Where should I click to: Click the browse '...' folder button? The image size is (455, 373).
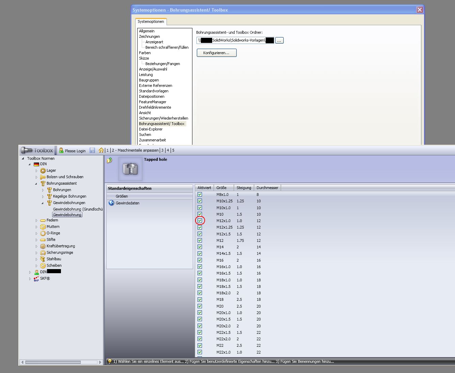coord(279,41)
